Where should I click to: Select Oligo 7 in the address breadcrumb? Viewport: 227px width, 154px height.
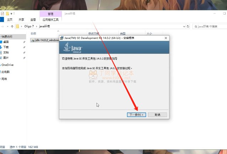pyautogui.click(x=29, y=26)
